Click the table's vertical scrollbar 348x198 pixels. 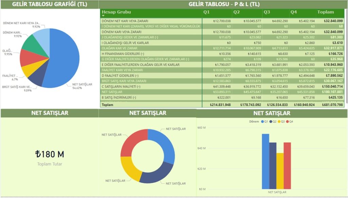346,58
